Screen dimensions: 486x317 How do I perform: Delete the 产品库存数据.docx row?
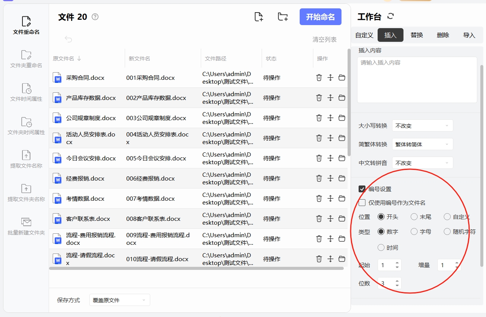(x=319, y=98)
